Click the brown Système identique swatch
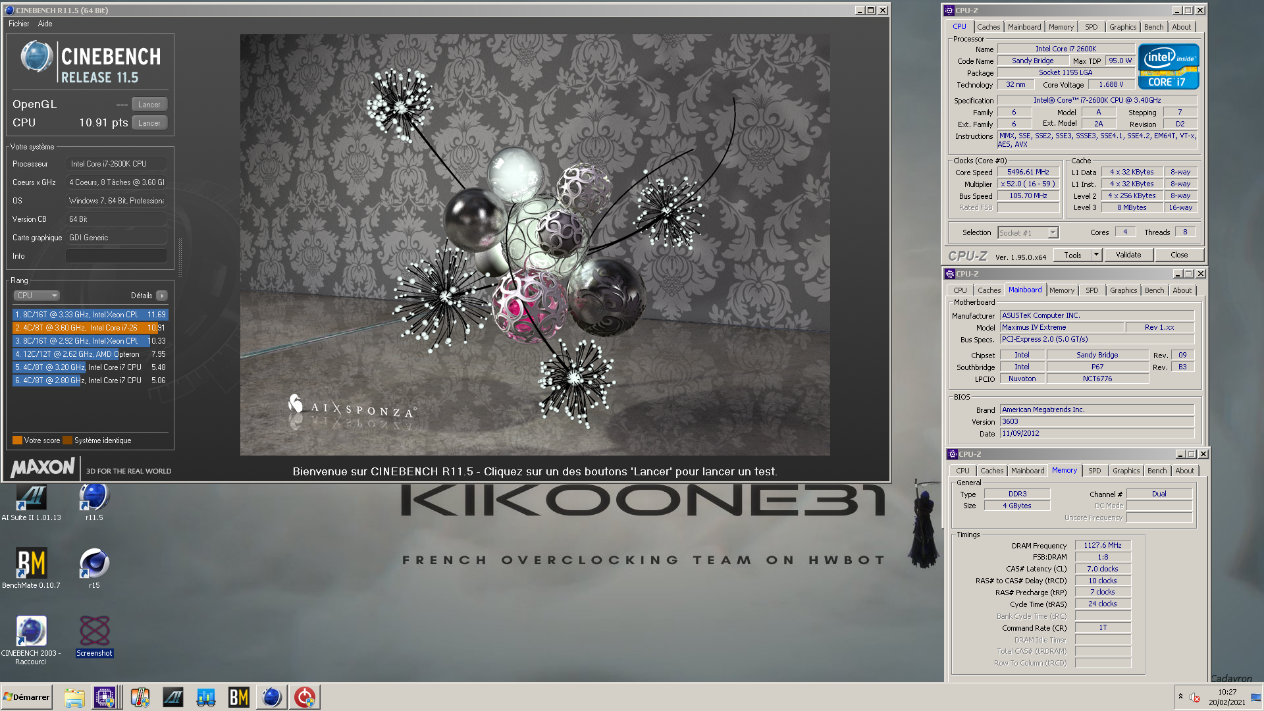Image resolution: width=1264 pixels, height=711 pixels. click(x=68, y=440)
